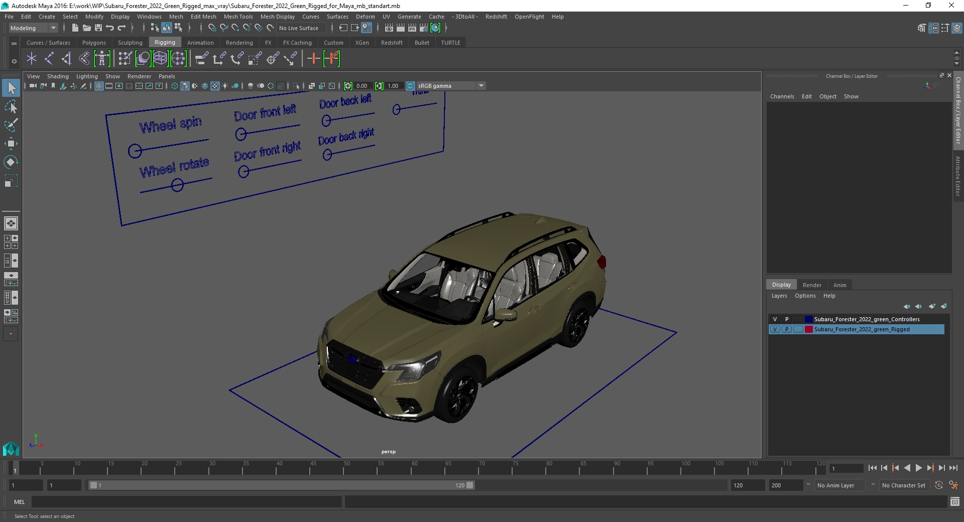The height and width of the screenshot is (522, 964).
Task: Cycle display type box of Controllers layer
Action: tap(798, 319)
